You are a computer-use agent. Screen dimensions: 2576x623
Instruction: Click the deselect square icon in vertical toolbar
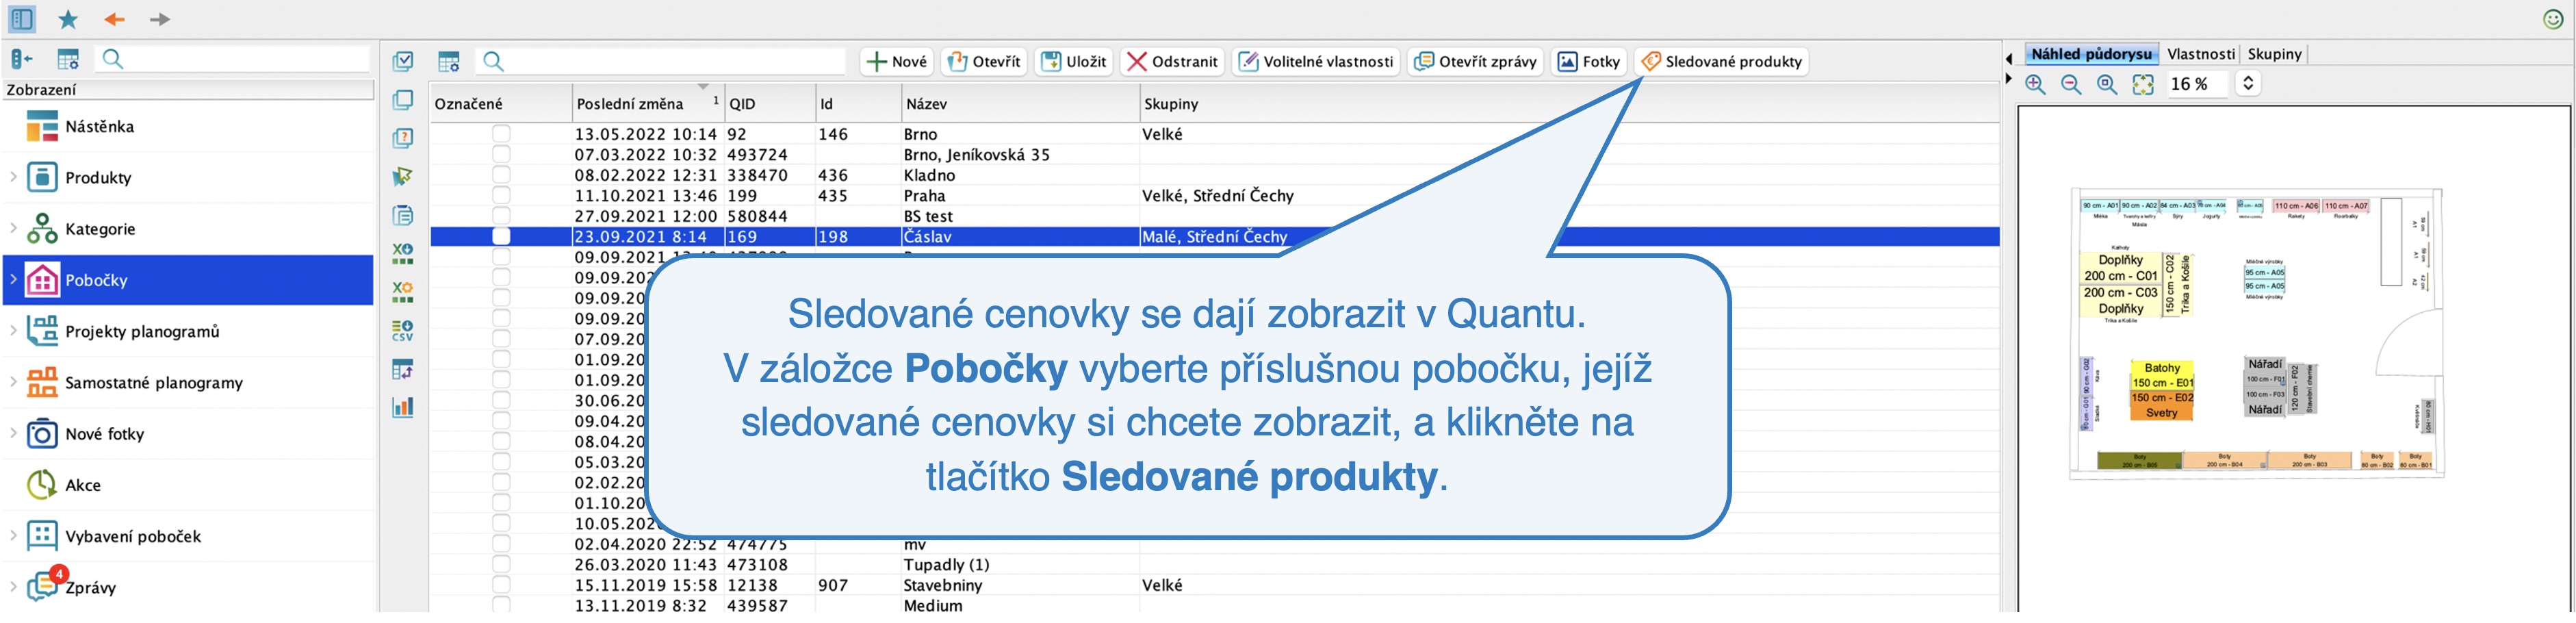[403, 100]
